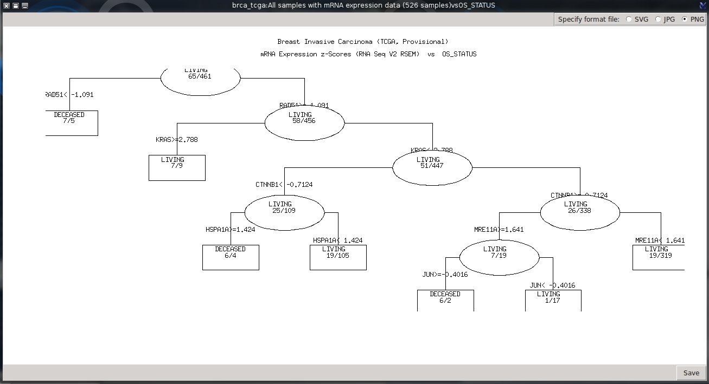Select the SVG format radio button

tap(629, 19)
